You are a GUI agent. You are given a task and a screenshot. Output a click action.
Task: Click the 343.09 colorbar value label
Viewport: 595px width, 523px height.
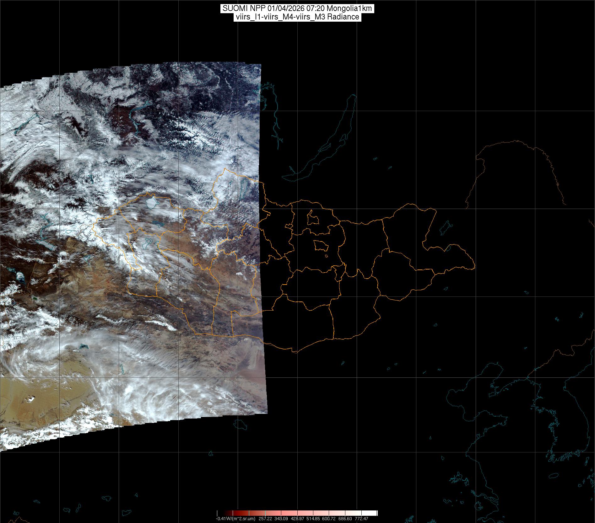281,519
